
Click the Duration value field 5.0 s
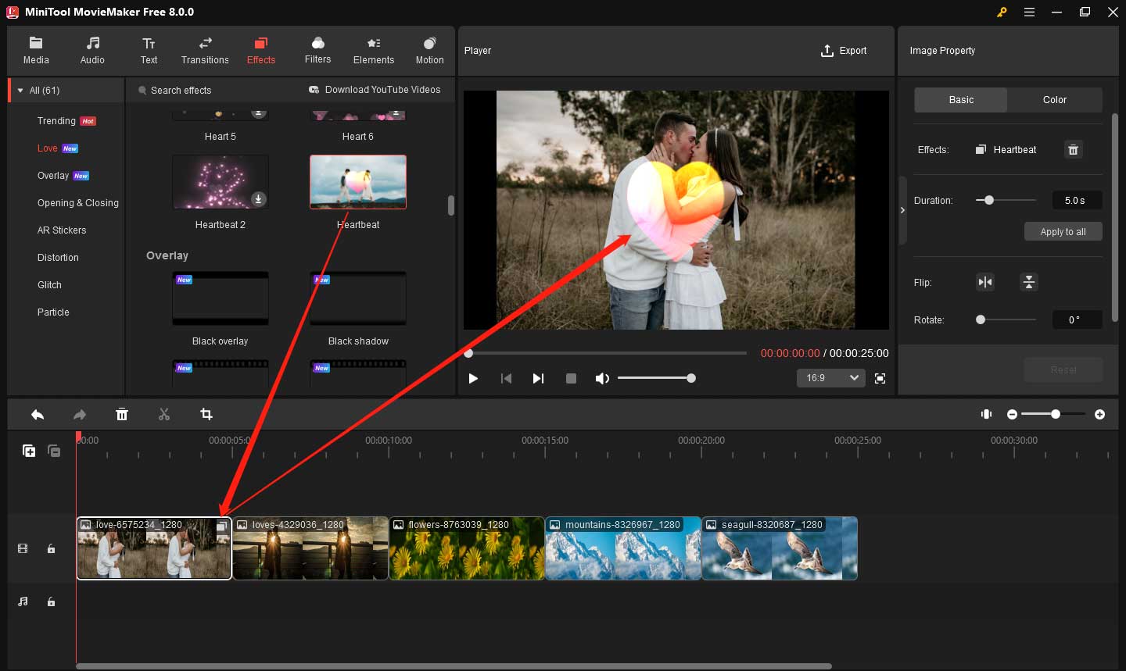tap(1077, 201)
